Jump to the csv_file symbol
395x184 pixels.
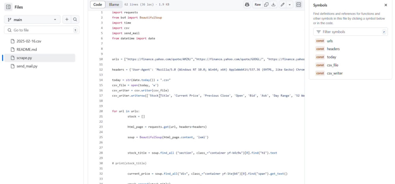click(333, 65)
